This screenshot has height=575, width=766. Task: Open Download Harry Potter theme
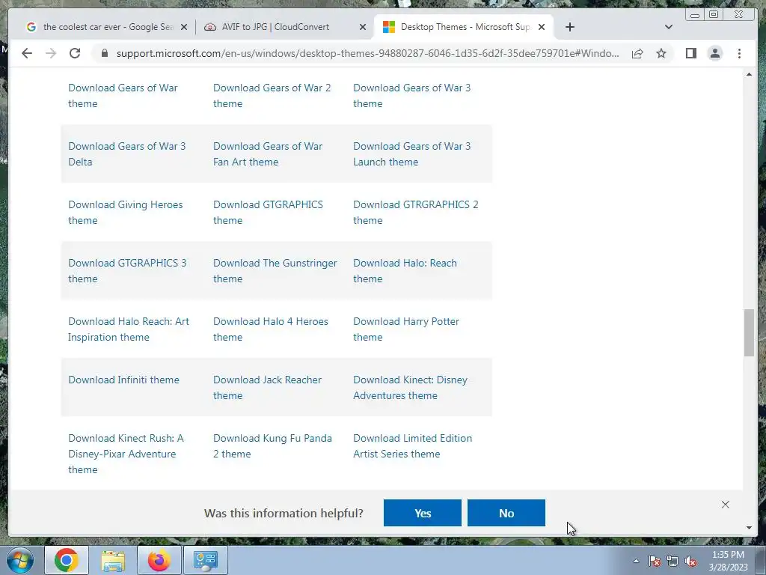tap(406, 329)
